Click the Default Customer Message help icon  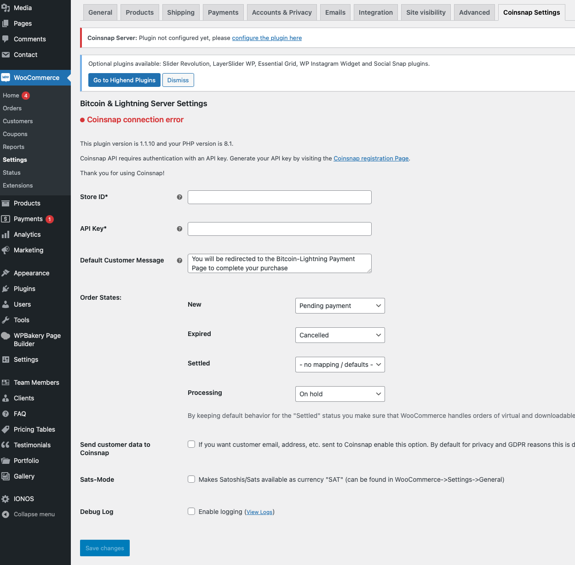(179, 260)
